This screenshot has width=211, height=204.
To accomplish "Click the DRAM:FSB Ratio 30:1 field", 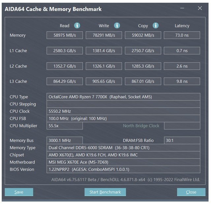I will 182,140.
